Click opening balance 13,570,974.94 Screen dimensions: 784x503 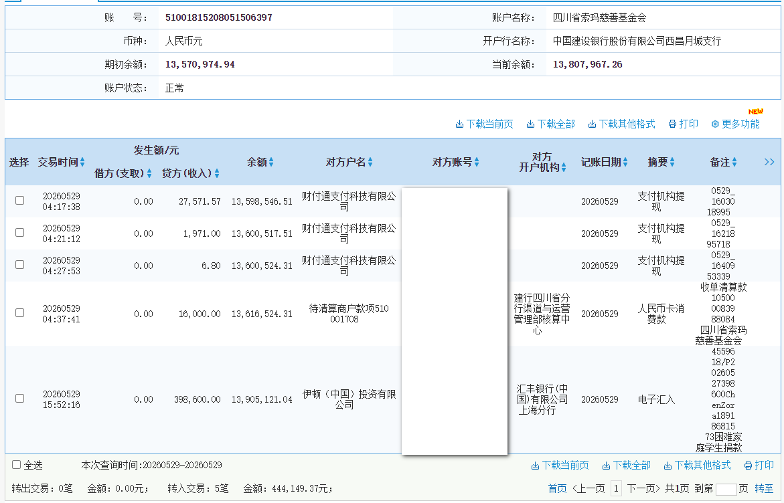click(200, 64)
